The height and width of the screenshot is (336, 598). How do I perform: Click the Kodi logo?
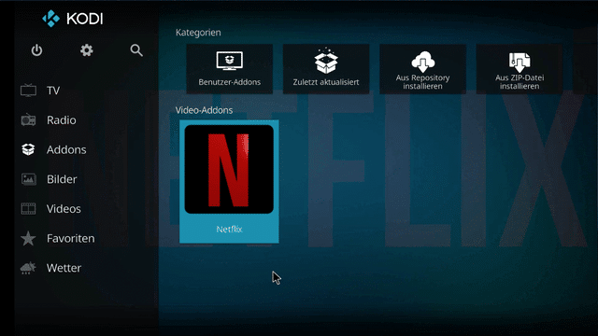pyautogui.click(x=73, y=19)
